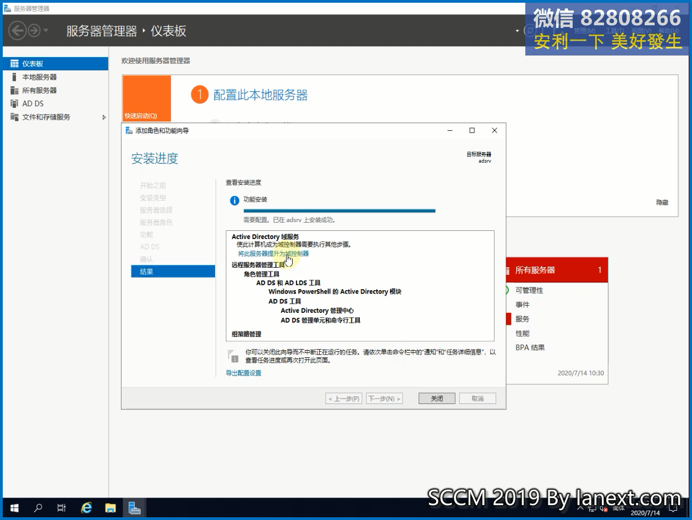The height and width of the screenshot is (520, 692).
Task: Click the 仪表板 grid icon
Action: 14,64
